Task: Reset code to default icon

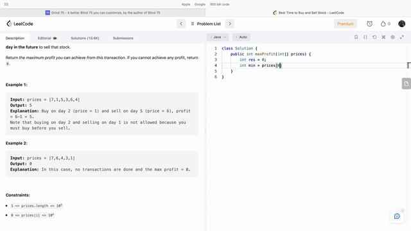Action: coord(374,37)
